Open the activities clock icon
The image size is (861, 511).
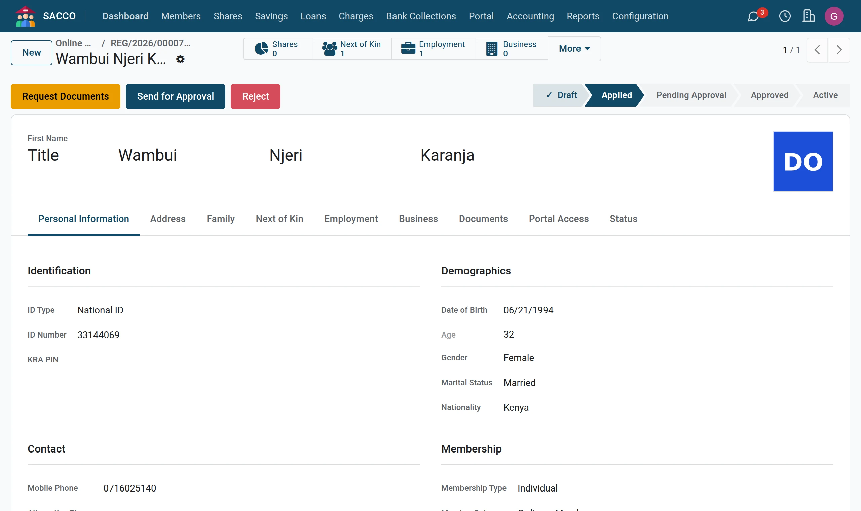coord(785,16)
